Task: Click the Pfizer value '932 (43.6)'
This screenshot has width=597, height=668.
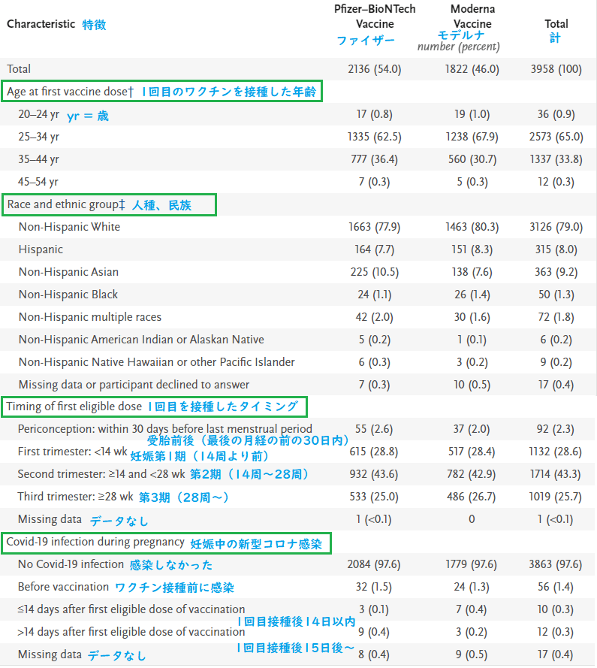Action: pos(374,474)
